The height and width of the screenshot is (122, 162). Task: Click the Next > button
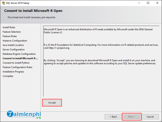[x=132, y=117]
